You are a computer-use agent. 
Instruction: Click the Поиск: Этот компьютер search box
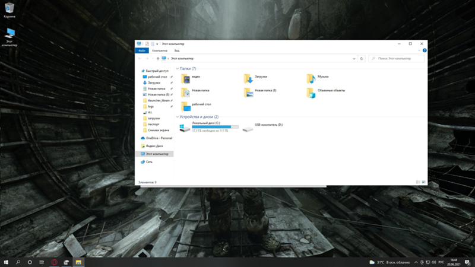coord(396,58)
